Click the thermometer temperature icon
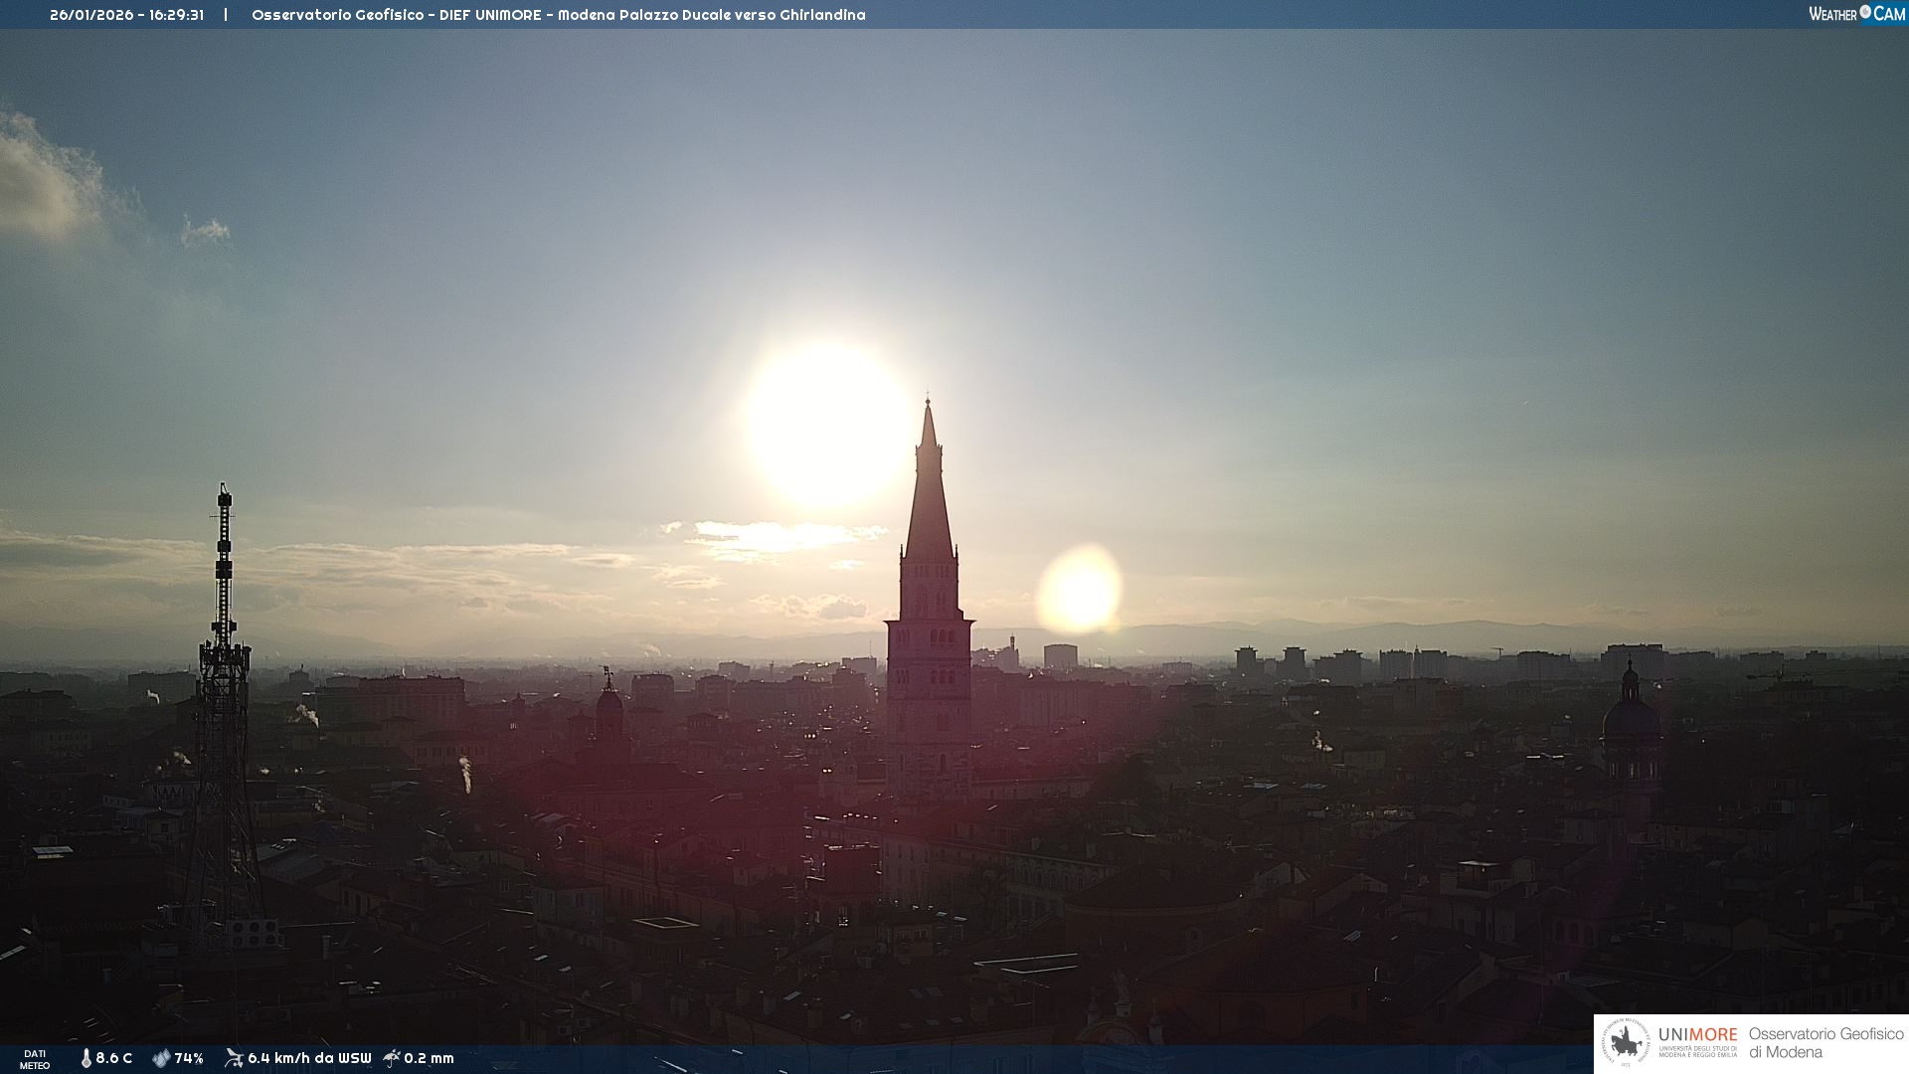 point(86,1058)
